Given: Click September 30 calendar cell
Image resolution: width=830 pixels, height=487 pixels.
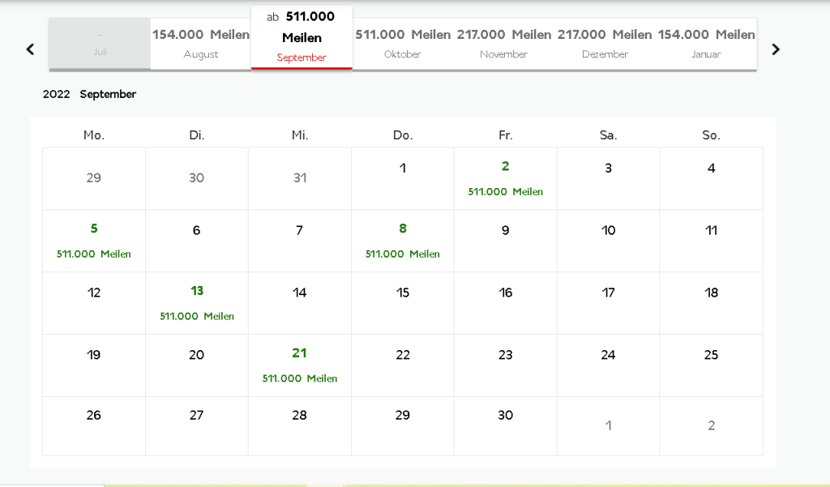Looking at the screenshot, I should pos(506,425).
